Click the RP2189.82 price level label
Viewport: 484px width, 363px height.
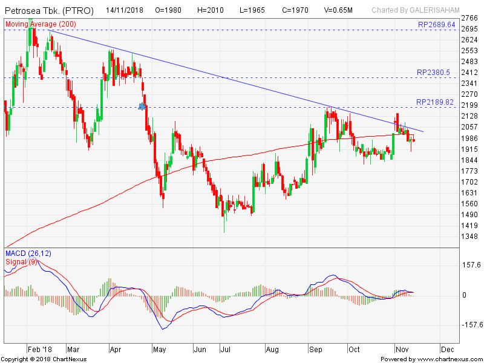coord(434,102)
